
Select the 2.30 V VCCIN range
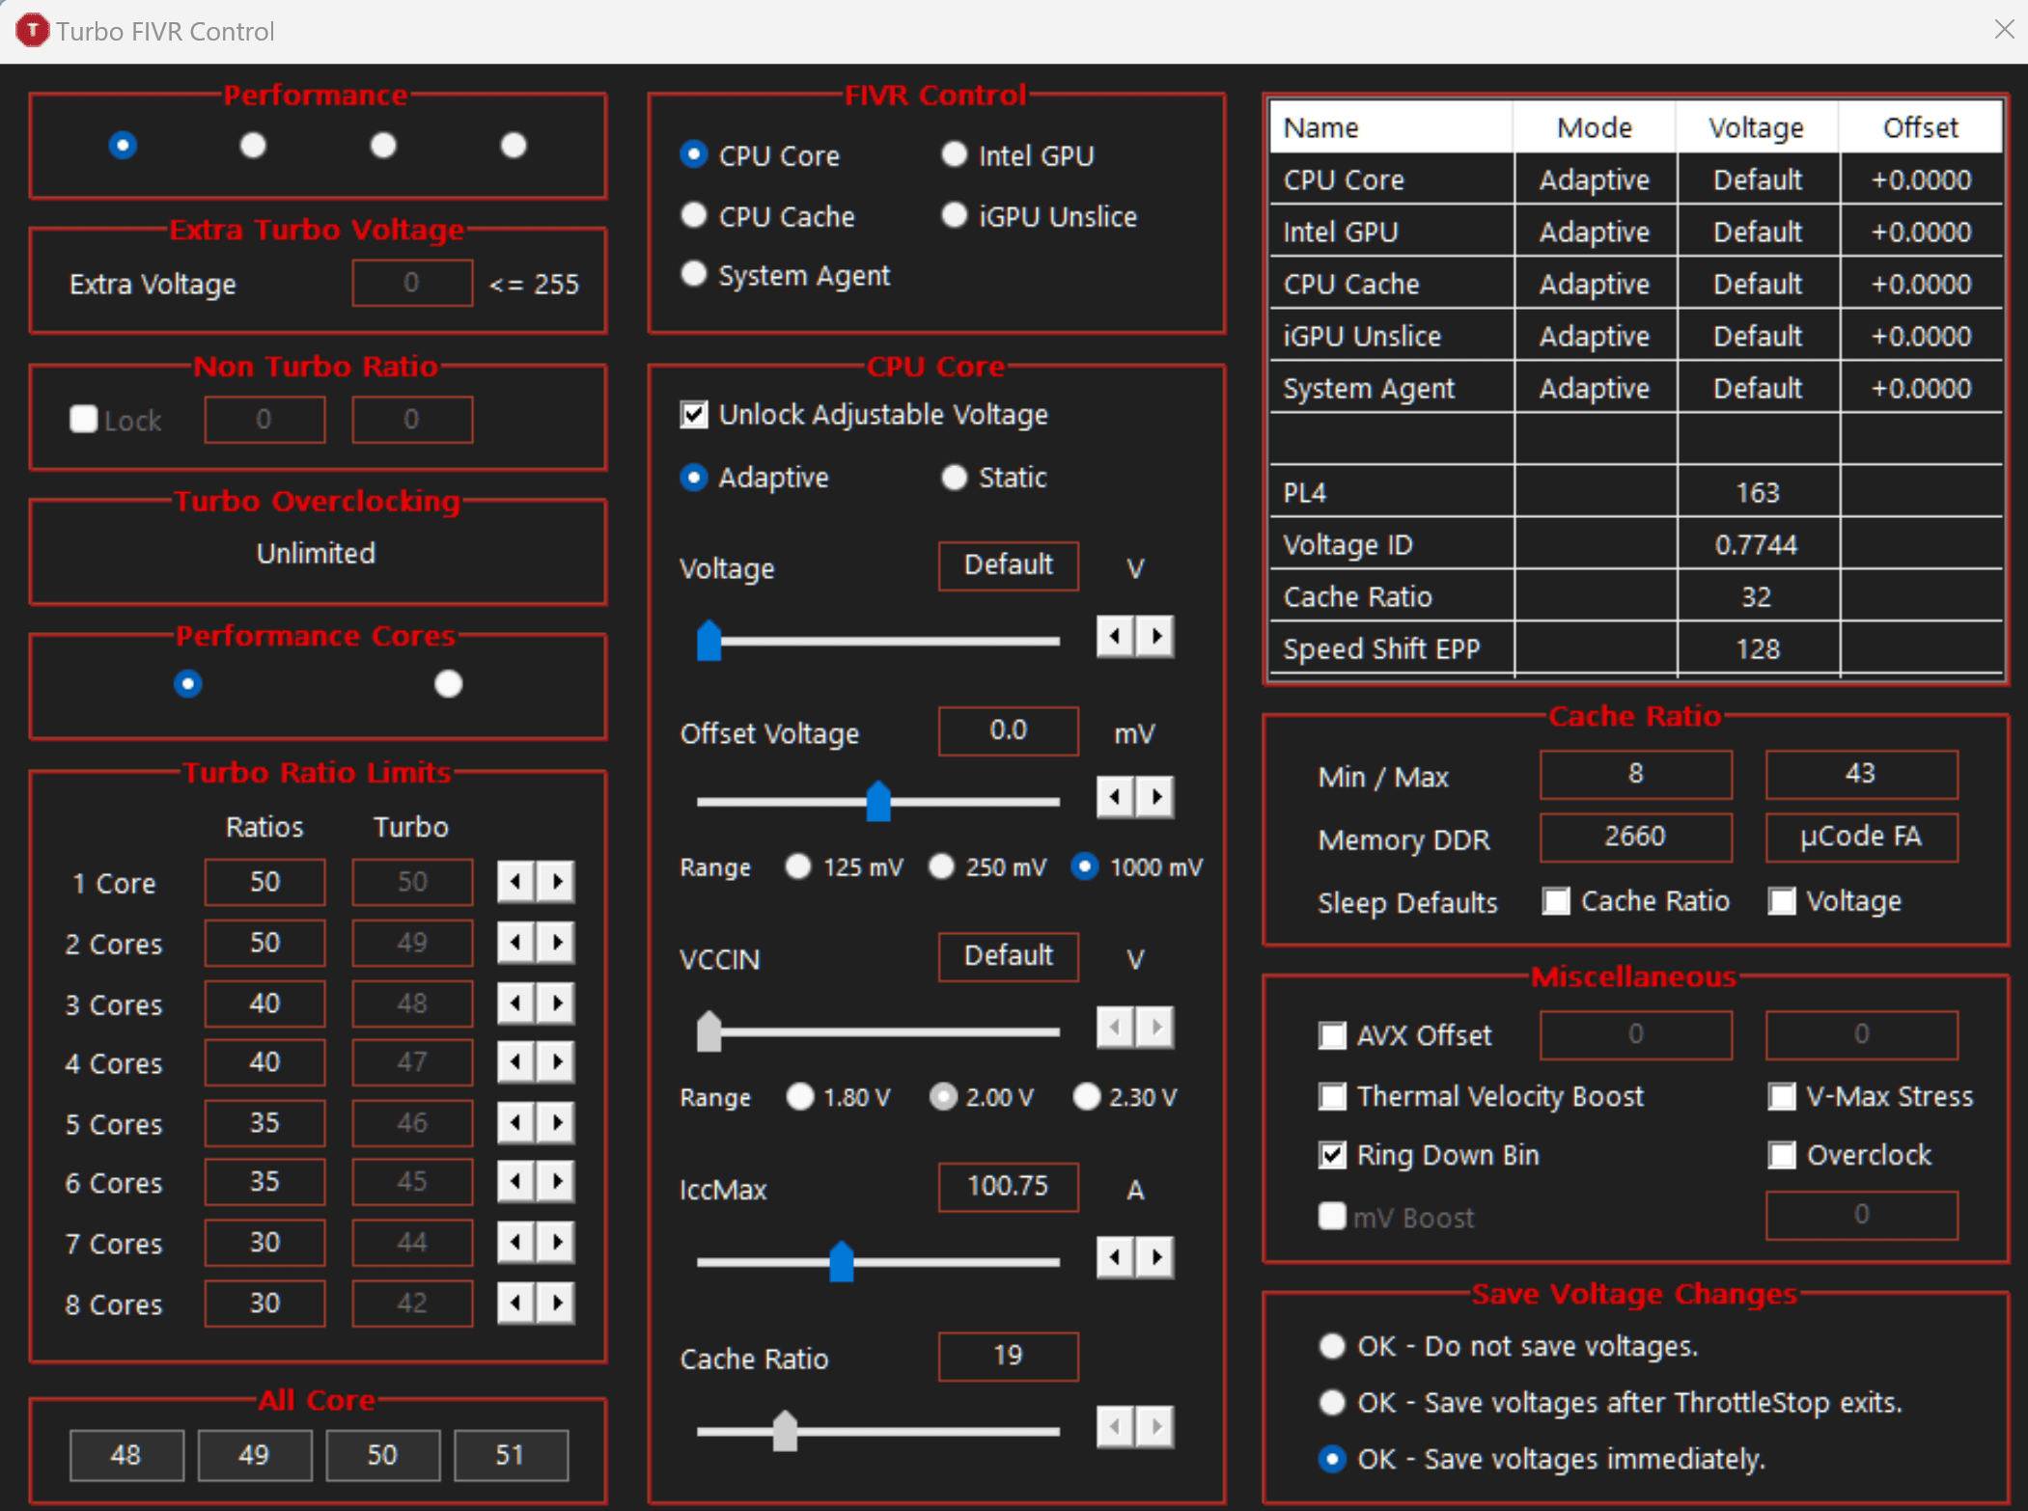[x=1087, y=1096]
